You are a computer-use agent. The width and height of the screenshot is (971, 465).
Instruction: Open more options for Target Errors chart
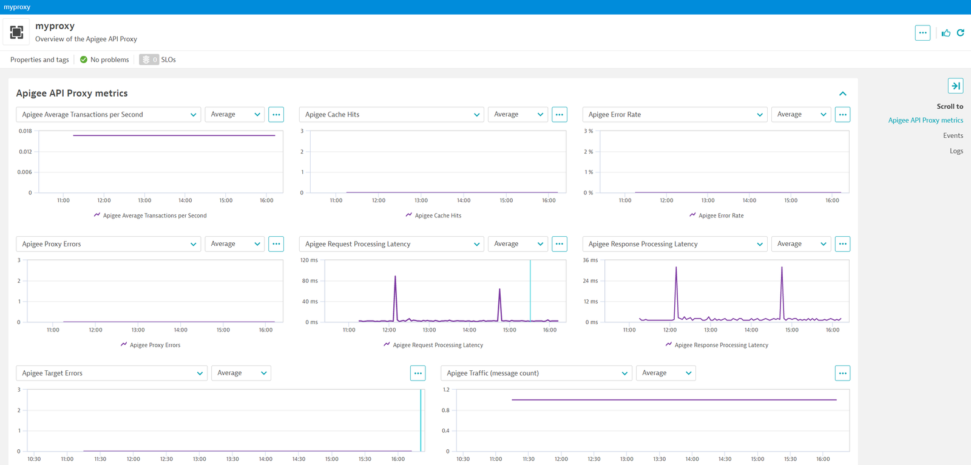coord(418,373)
